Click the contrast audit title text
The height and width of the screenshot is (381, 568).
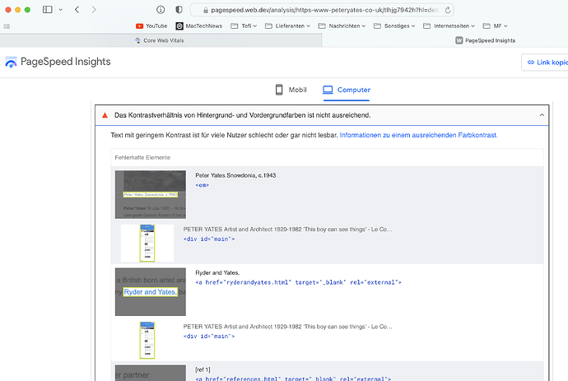(242, 115)
